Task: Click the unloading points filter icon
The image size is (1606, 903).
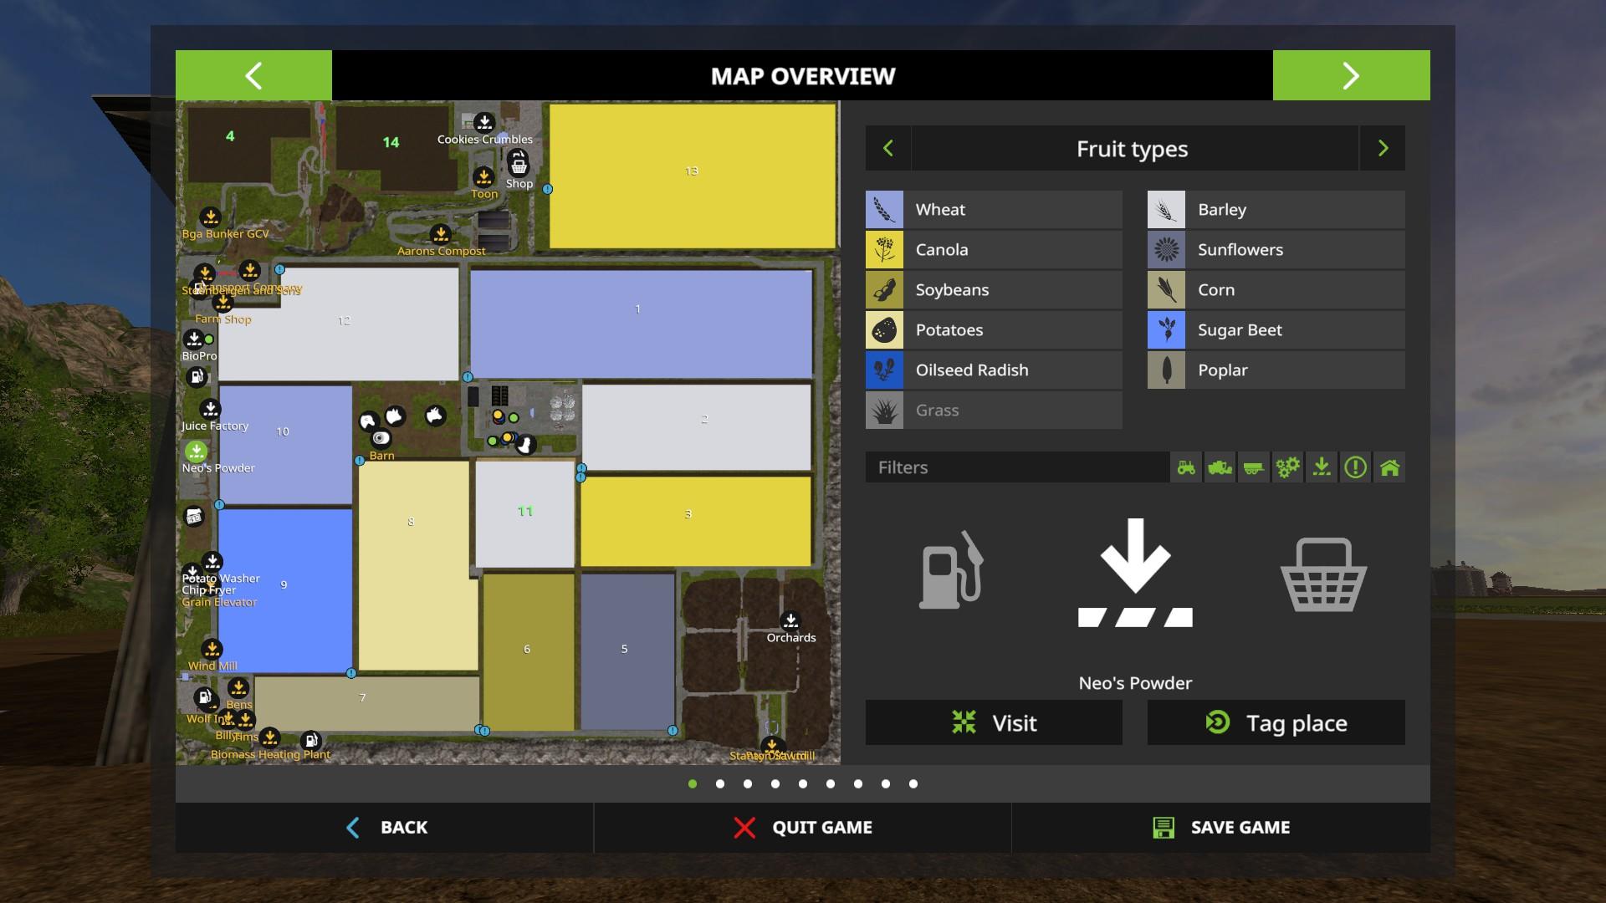Action: tap(1322, 467)
